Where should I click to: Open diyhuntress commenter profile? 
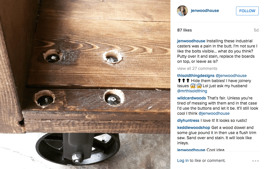click(188, 120)
